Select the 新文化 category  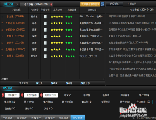click(67, 95)
